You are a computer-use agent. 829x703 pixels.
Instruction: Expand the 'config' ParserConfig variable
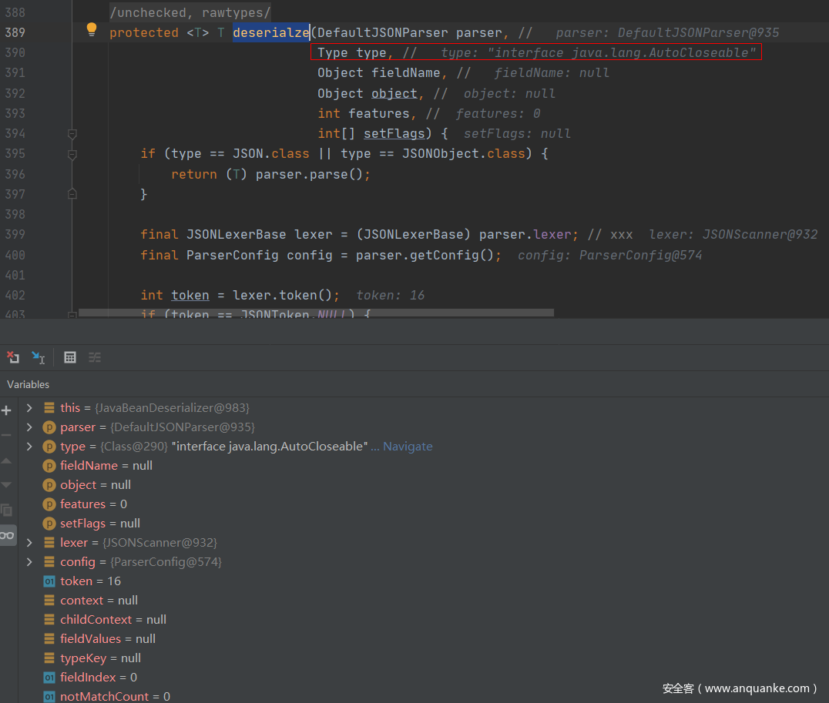[29, 562]
